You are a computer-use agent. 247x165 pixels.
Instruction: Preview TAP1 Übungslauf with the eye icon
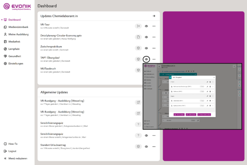(146, 59)
